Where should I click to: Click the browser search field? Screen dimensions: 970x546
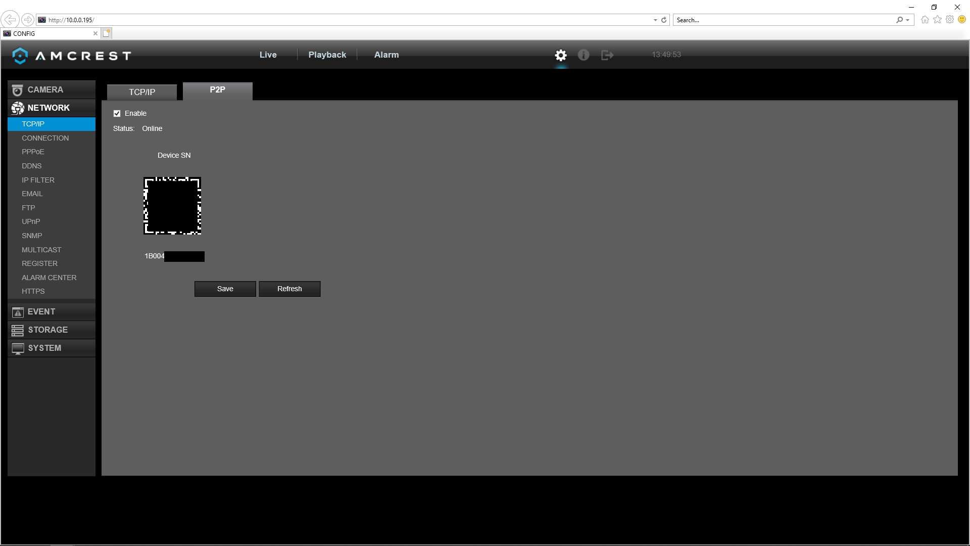(785, 20)
